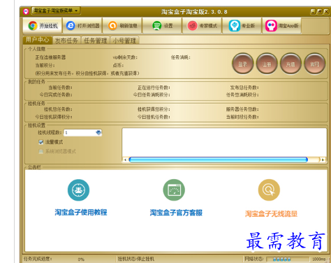Click the app logo in the title bar
331x263 pixels.
tap(26, 11)
